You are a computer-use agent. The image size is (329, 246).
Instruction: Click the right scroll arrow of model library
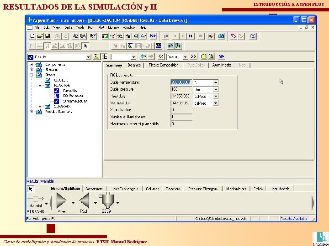313,203
